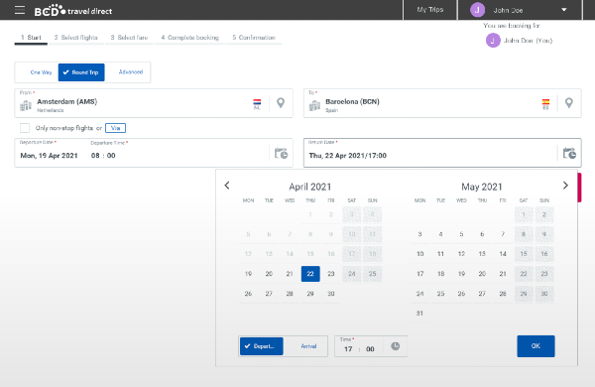Screen dimensions: 595x387
Task: Open the hamburger navigation menu
Action: point(20,10)
